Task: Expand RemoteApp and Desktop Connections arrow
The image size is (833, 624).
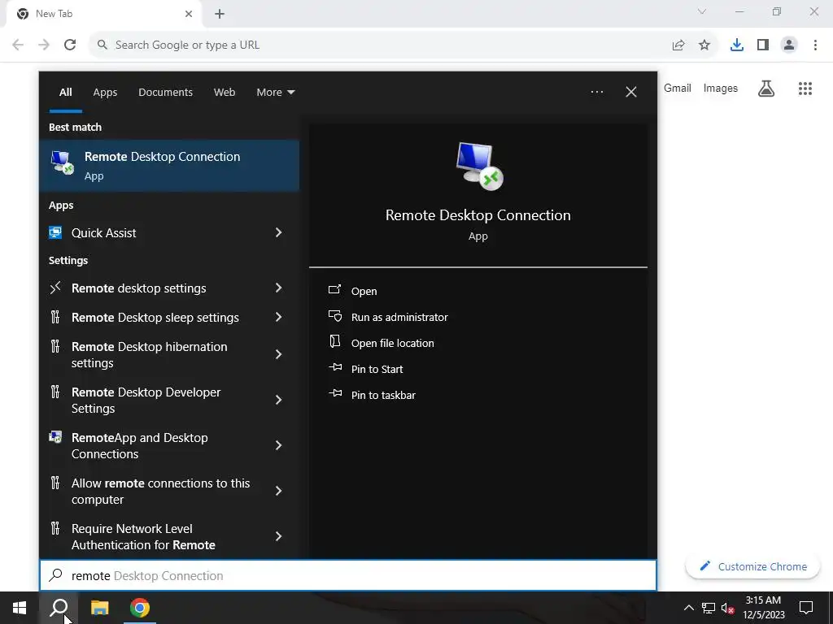Action: tap(278, 446)
